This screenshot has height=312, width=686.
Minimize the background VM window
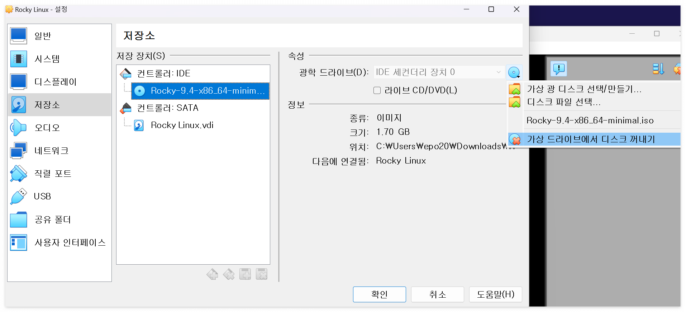(x=632, y=34)
